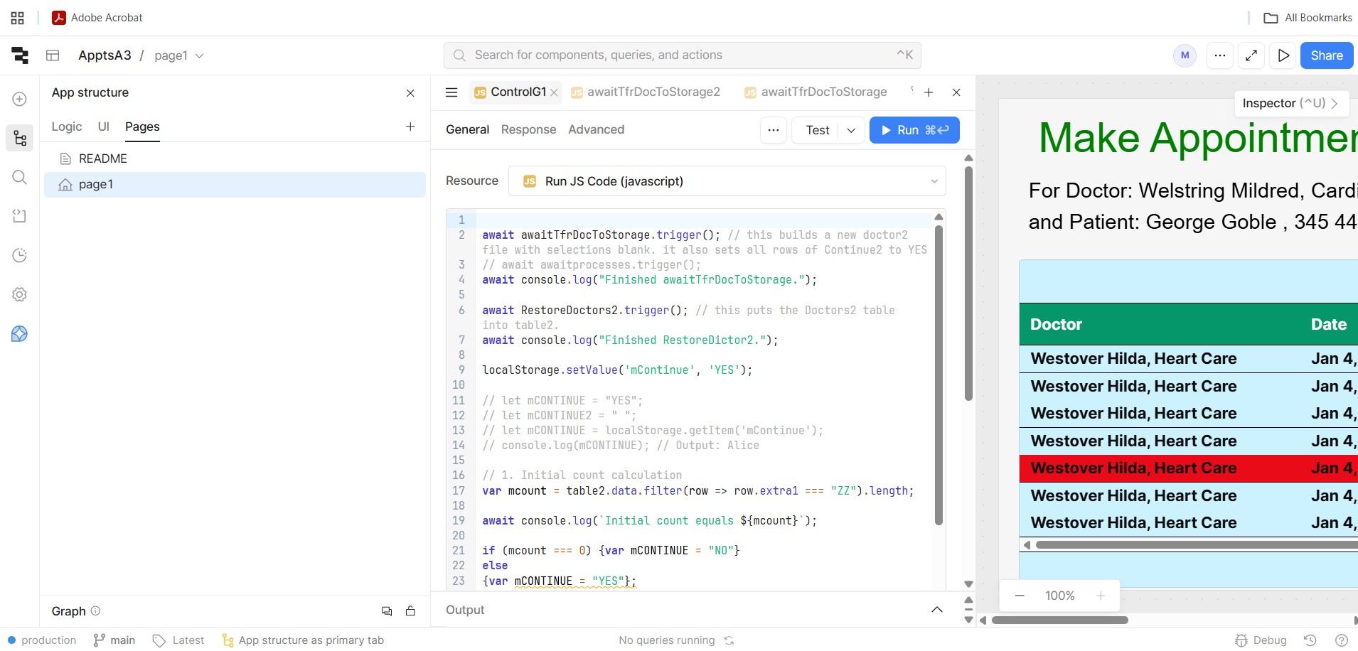Click the preview play icon beside Share
The image size is (1358, 651).
1283,55
